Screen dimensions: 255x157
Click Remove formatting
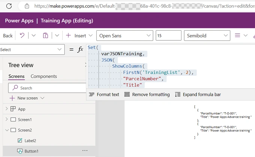pos(147,95)
